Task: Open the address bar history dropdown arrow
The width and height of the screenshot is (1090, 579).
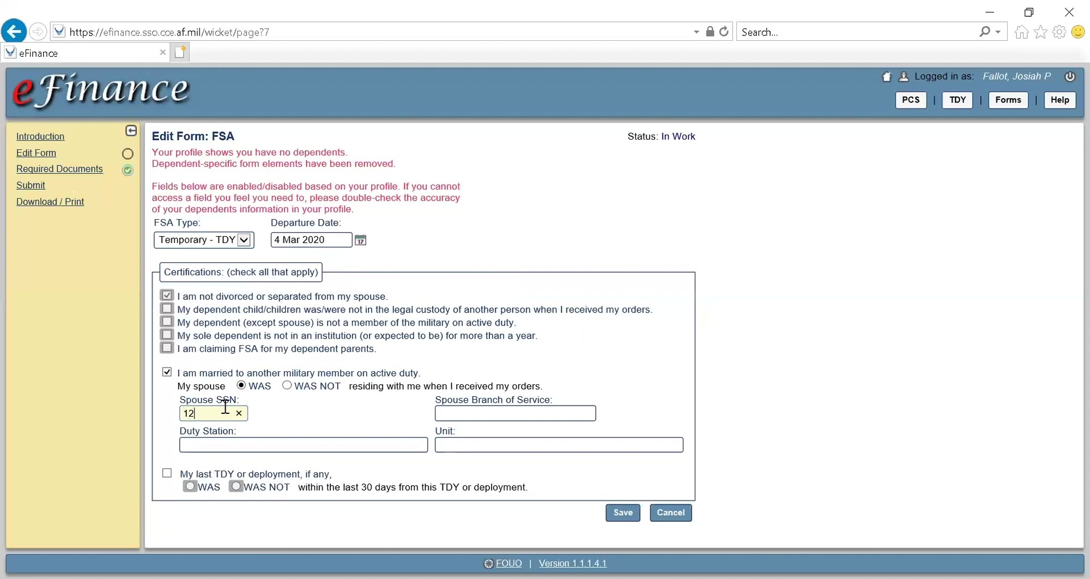Action: point(696,32)
